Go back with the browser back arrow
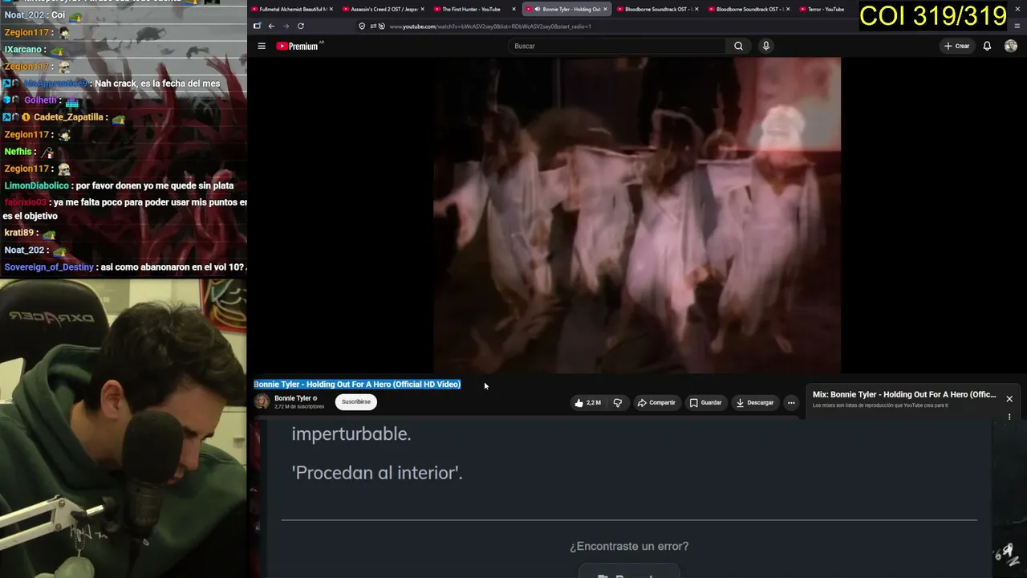The height and width of the screenshot is (578, 1027). click(x=271, y=26)
